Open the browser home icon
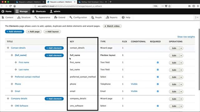 point(15,6)
